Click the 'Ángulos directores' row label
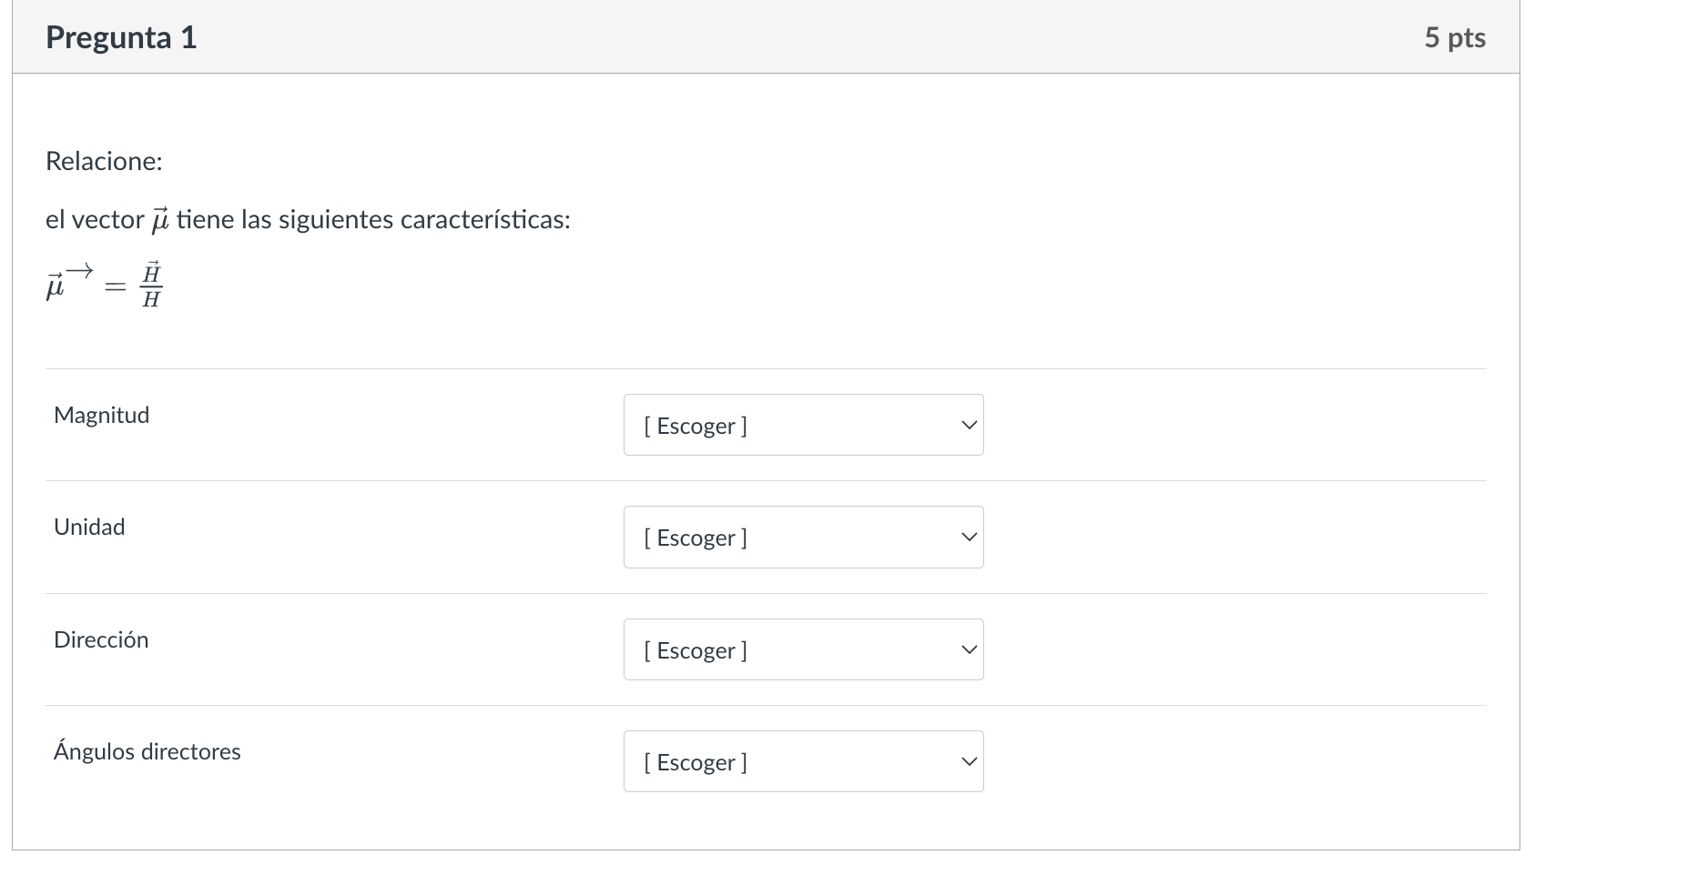 click(x=147, y=751)
